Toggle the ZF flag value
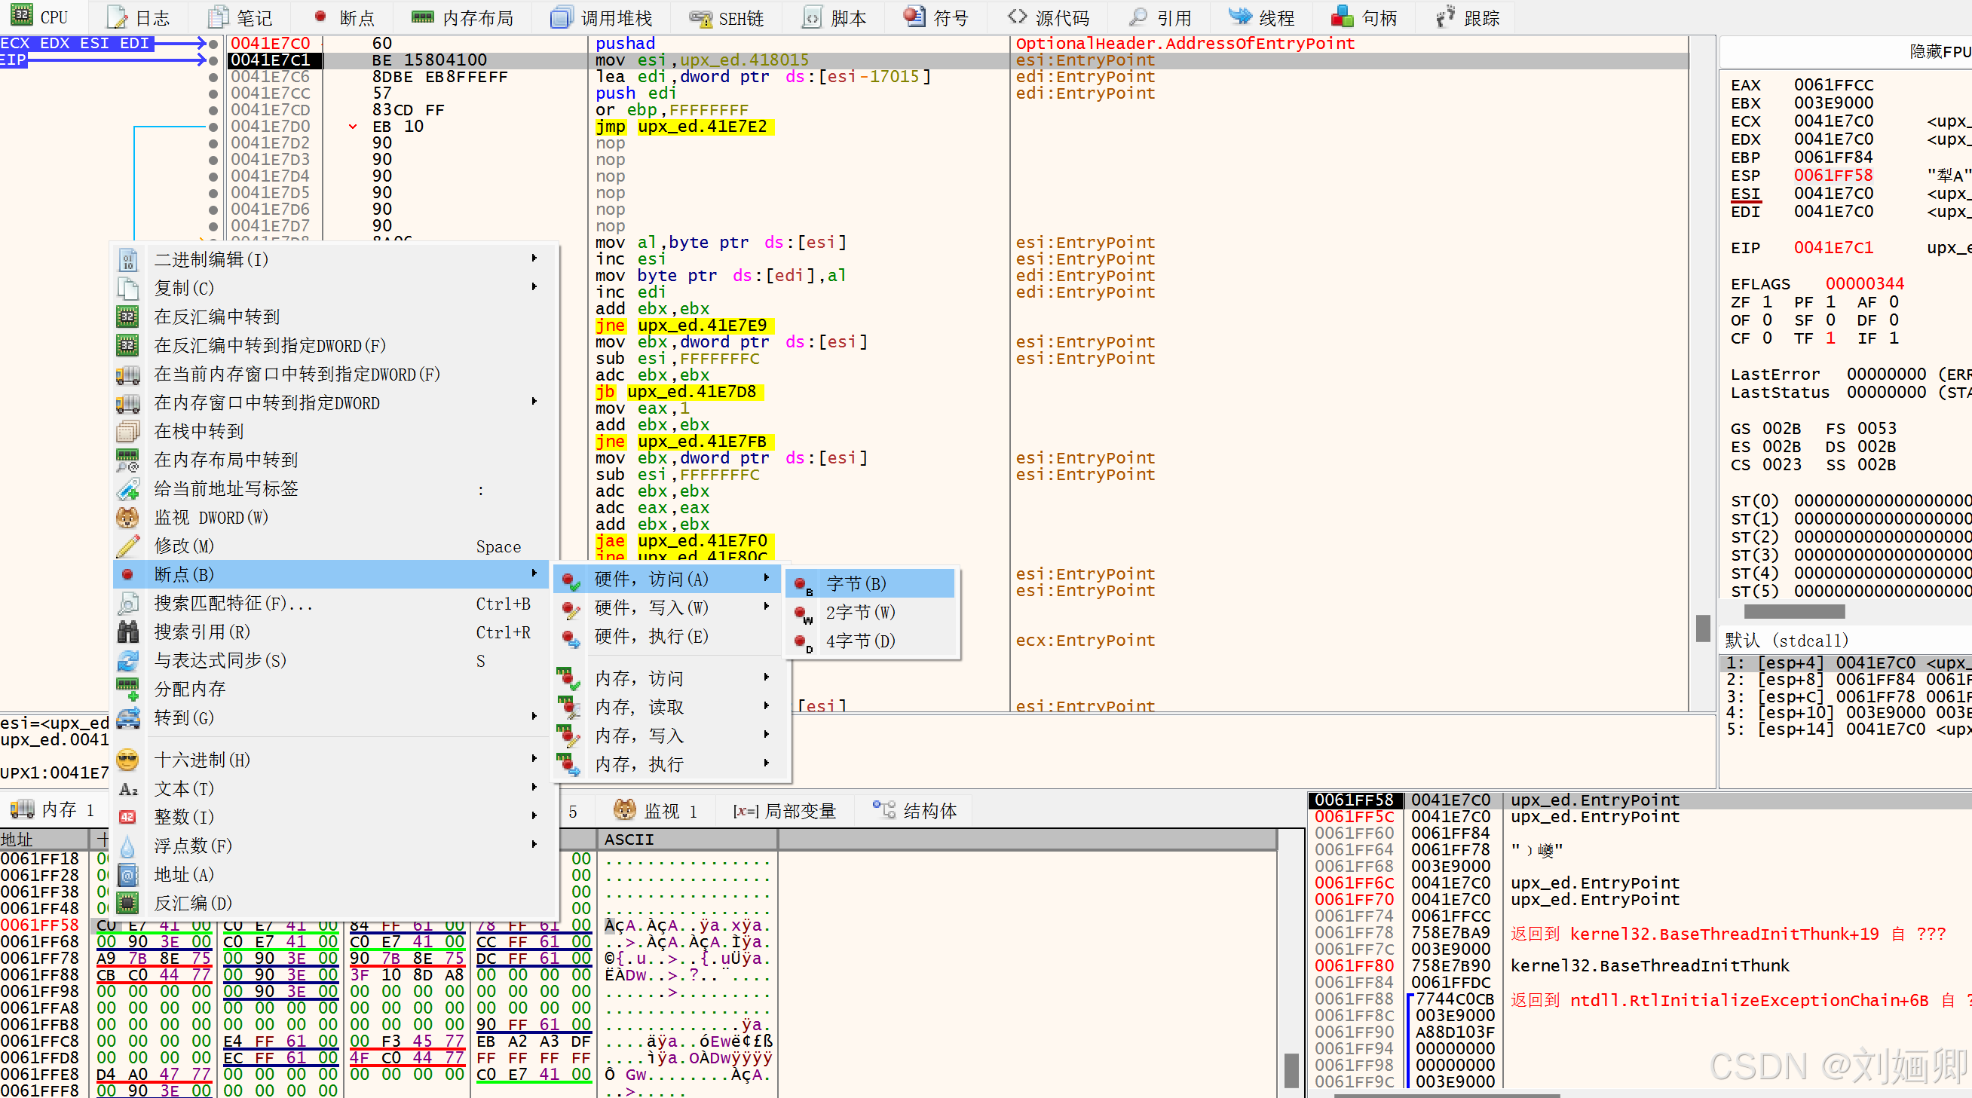1972x1098 pixels. [1767, 302]
